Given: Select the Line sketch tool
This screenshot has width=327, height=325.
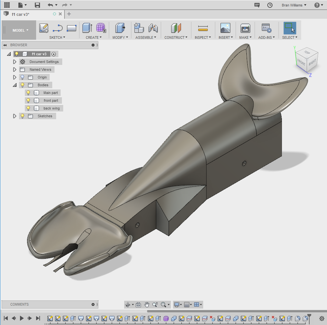Looking at the screenshot, I should pyautogui.click(x=57, y=28).
